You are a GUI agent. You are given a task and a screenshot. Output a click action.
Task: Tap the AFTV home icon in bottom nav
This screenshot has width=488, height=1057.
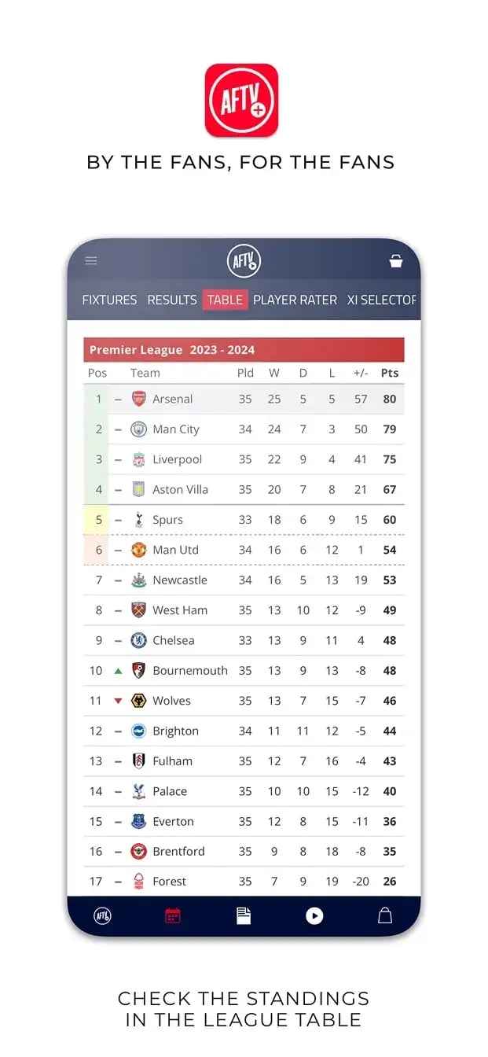[102, 915]
